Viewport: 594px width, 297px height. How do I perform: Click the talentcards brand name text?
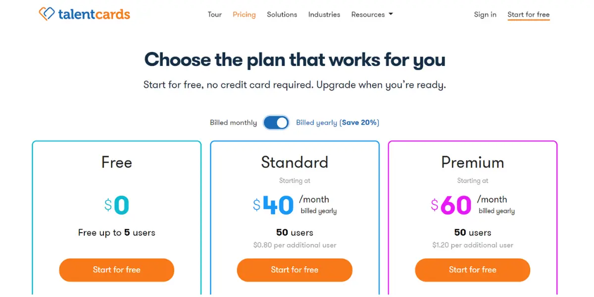tap(94, 14)
